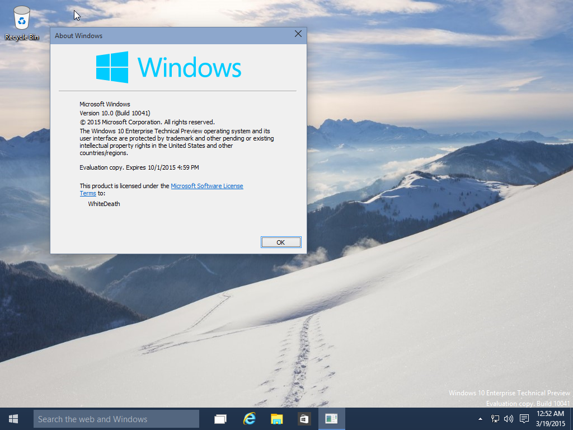
Task: Close the About Windows dialog
Action: click(298, 34)
